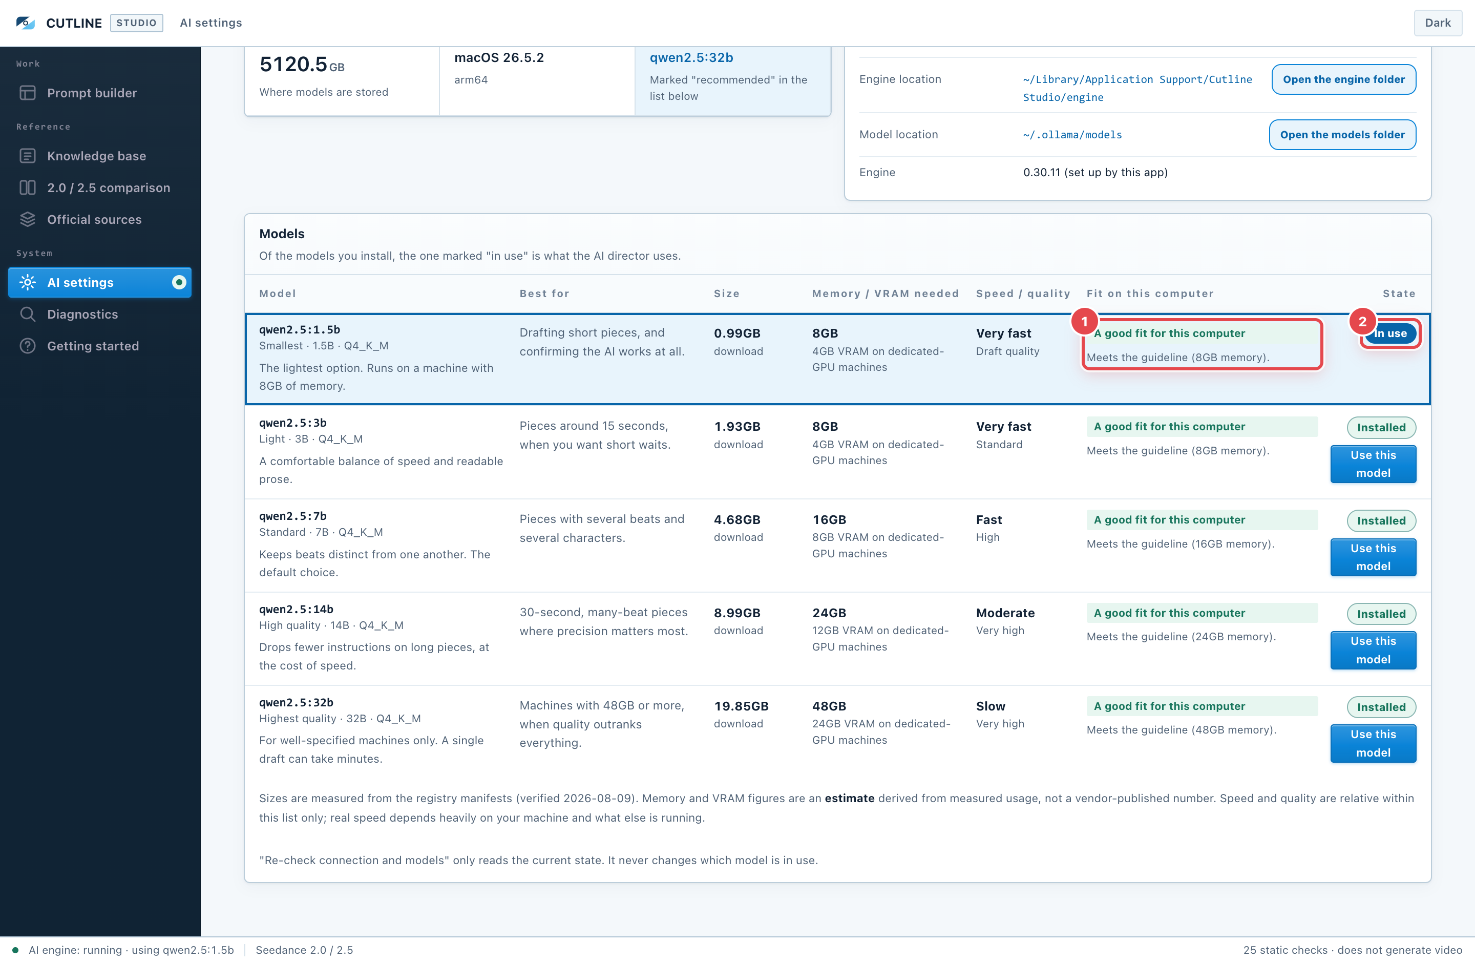Select the qwen2.5:32b model name in table
The image size is (1475, 963).
[296, 703]
